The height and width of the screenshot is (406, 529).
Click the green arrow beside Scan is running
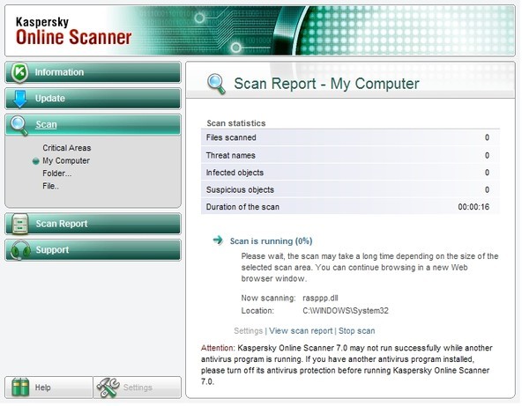pos(218,240)
